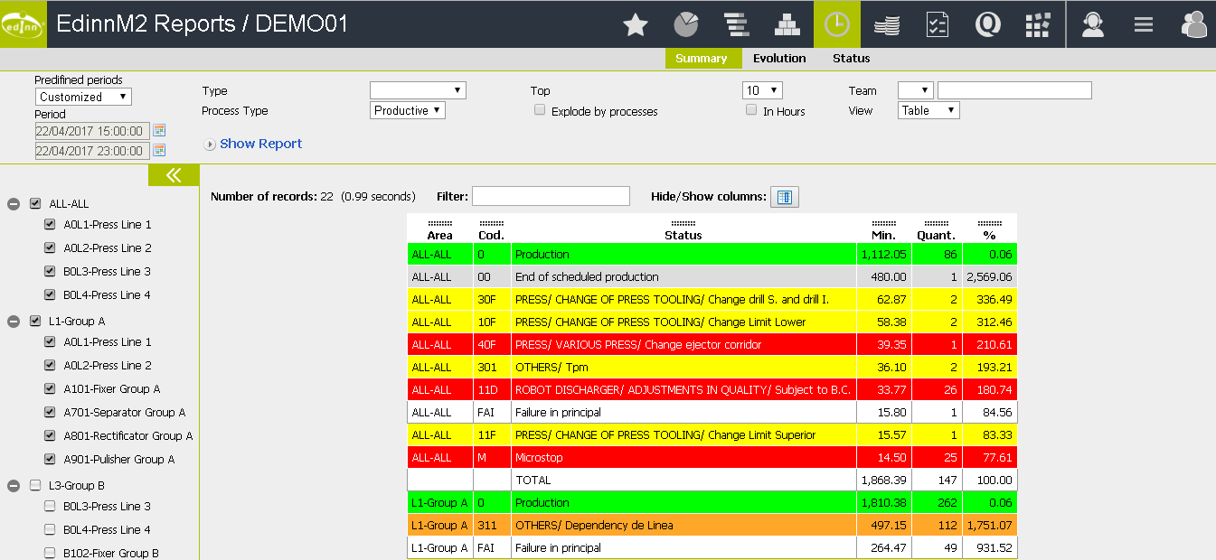Switch to the Summary tab
This screenshot has width=1216, height=560.
[702, 58]
